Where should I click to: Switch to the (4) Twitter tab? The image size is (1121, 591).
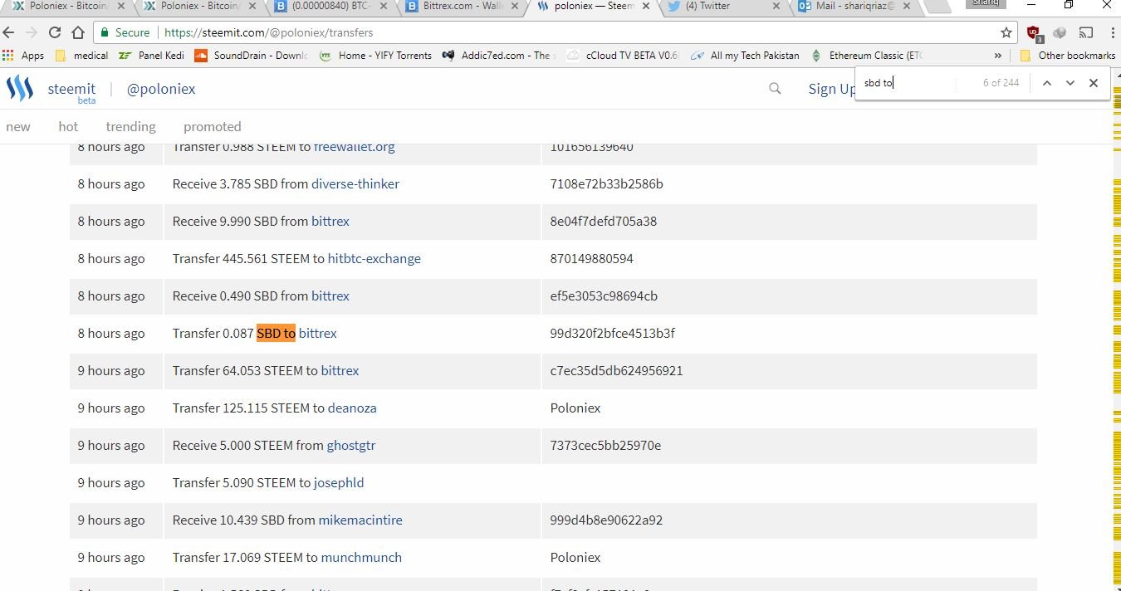click(721, 7)
